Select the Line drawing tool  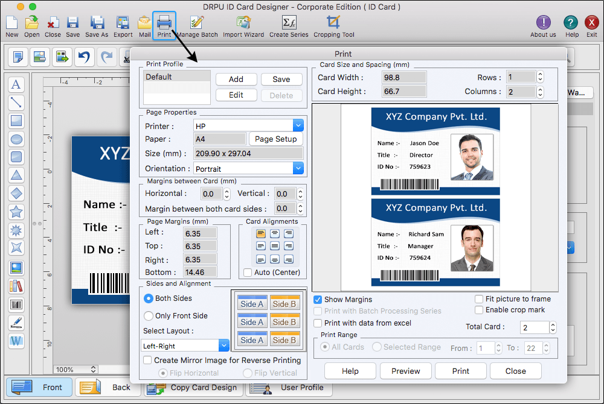[16, 103]
